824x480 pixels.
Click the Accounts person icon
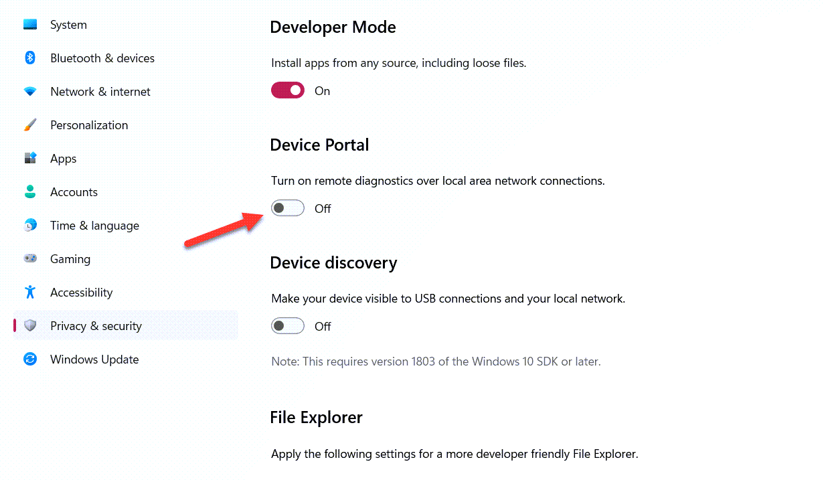(x=30, y=192)
